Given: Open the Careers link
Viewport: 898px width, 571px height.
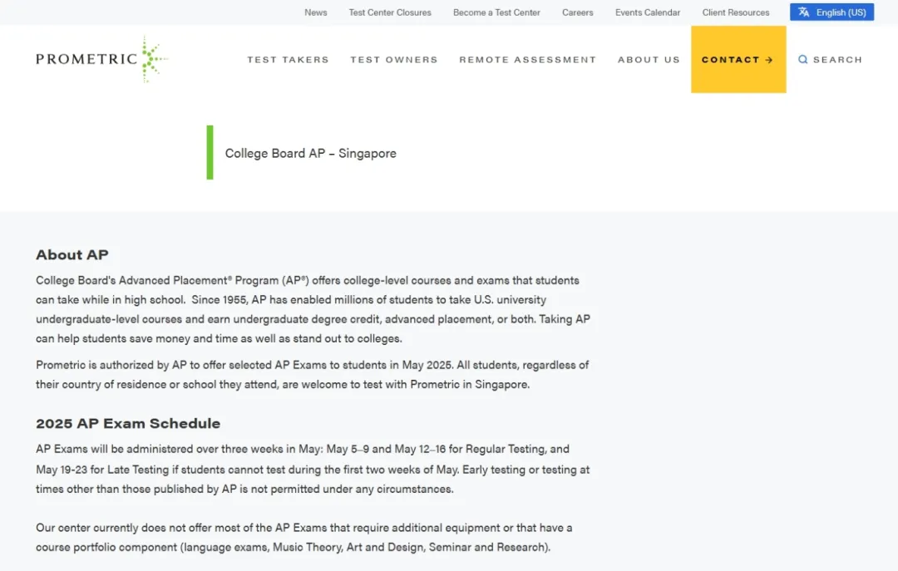Looking at the screenshot, I should 577,12.
